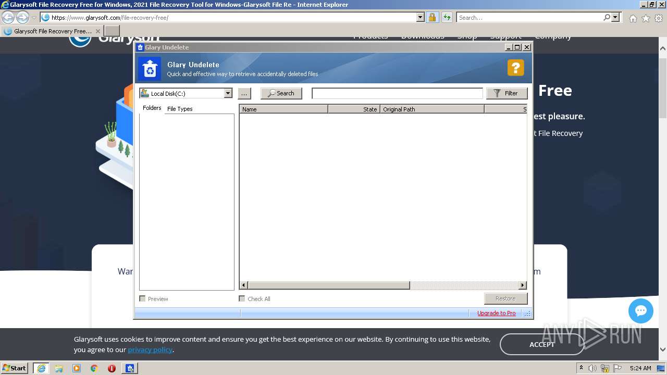This screenshot has width=667, height=375.
Task: Open the media player taskbar icon
Action: click(x=77, y=368)
